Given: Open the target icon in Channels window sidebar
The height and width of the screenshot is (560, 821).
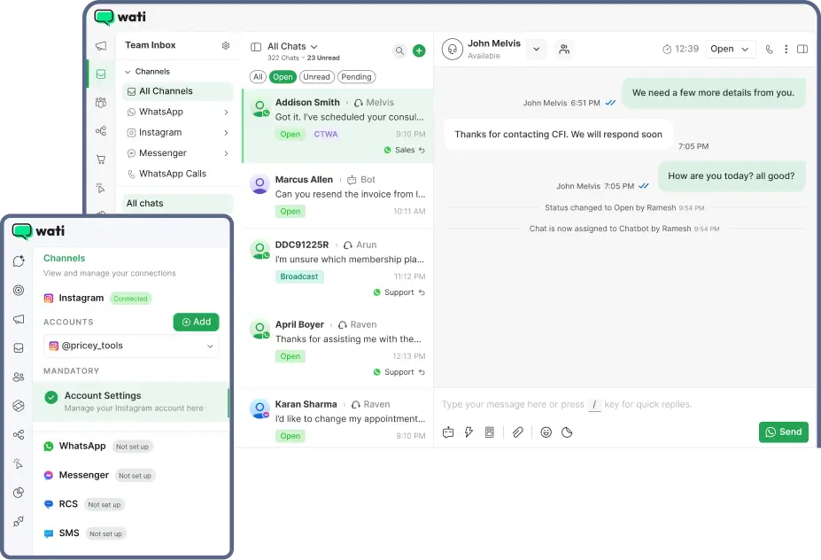Looking at the screenshot, I should (x=19, y=291).
